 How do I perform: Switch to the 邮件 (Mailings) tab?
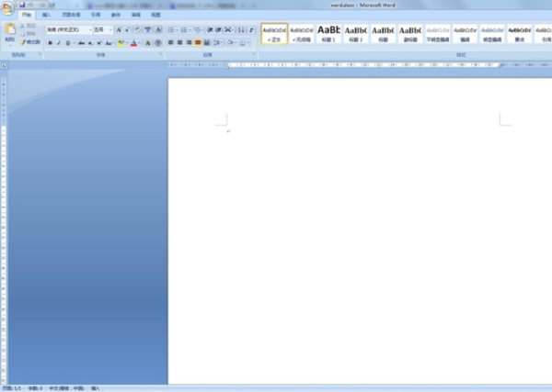click(116, 15)
